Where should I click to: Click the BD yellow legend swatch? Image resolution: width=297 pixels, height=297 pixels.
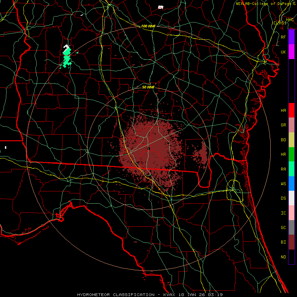click(x=291, y=140)
